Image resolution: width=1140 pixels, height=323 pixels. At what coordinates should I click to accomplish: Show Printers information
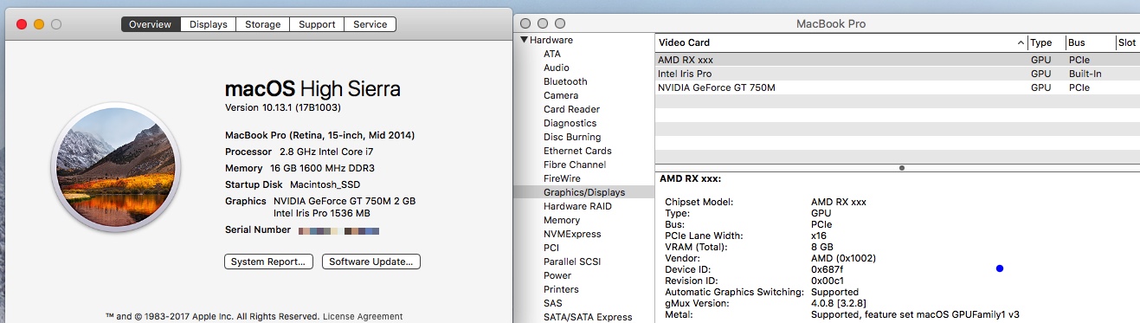(x=561, y=289)
